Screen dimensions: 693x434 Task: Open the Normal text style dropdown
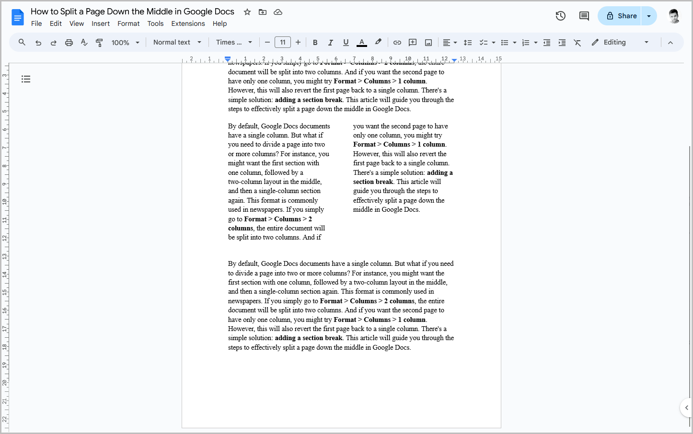pyautogui.click(x=177, y=43)
